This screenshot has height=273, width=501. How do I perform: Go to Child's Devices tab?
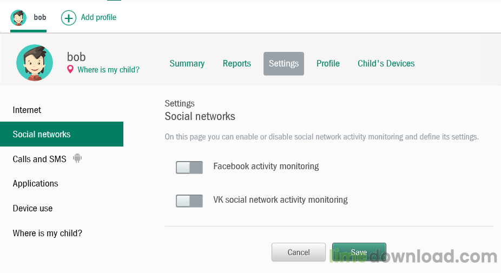click(x=386, y=64)
